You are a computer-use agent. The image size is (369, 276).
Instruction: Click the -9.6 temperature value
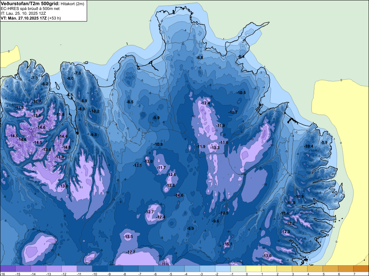[215, 221]
